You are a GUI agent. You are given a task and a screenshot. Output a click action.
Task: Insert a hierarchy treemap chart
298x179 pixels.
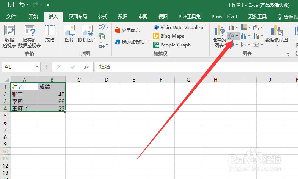244,27
